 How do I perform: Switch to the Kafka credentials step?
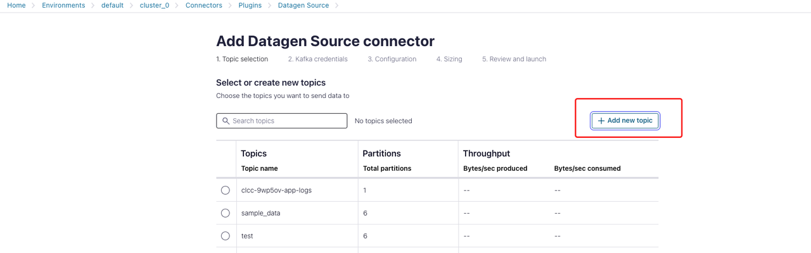(317, 59)
